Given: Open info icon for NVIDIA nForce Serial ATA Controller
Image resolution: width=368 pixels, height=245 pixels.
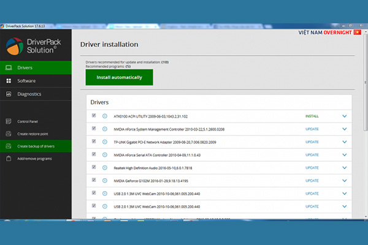Looking at the screenshot, I should 105,155.
